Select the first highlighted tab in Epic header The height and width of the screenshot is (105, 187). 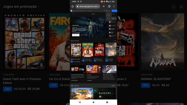(75, 11)
